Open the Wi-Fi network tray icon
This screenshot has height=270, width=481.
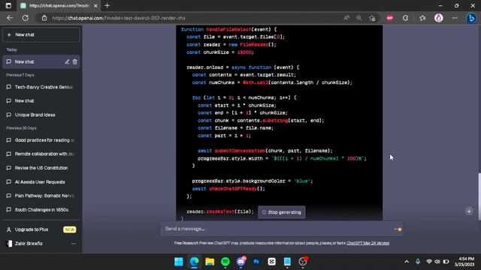pos(429,262)
